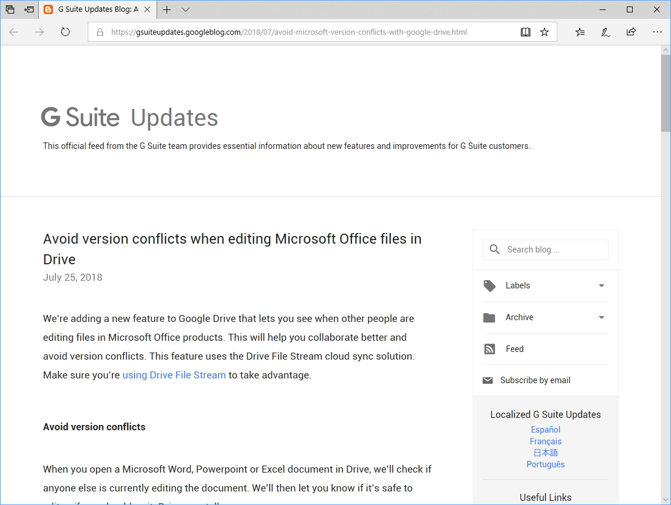The width and height of the screenshot is (671, 505).
Task: Click the Archive folder icon
Action: pyautogui.click(x=489, y=317)
